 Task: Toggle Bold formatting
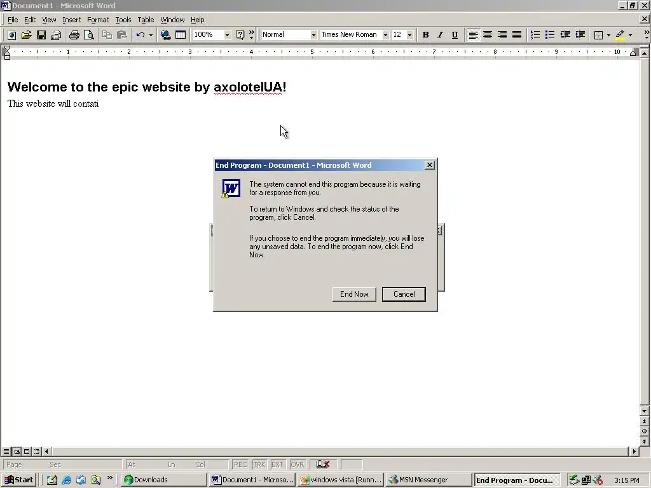[x=425, y=35]
